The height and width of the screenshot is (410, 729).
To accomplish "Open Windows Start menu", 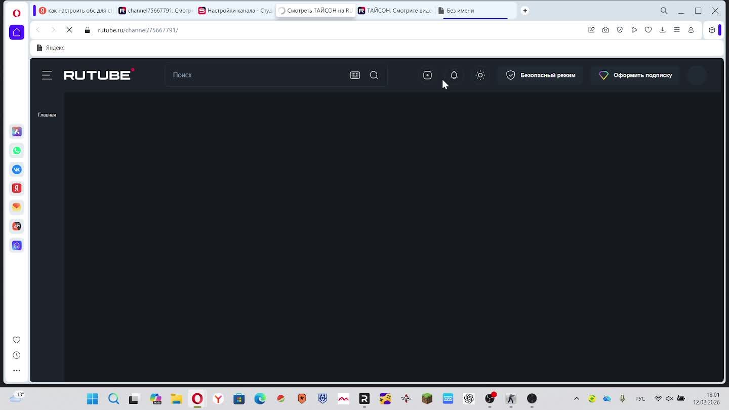I will click(x=92, y=399).
